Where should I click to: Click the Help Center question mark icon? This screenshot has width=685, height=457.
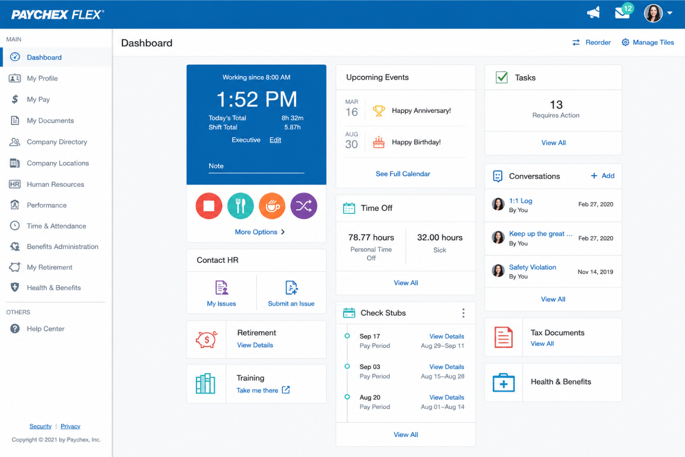click(x=15, y=329)
